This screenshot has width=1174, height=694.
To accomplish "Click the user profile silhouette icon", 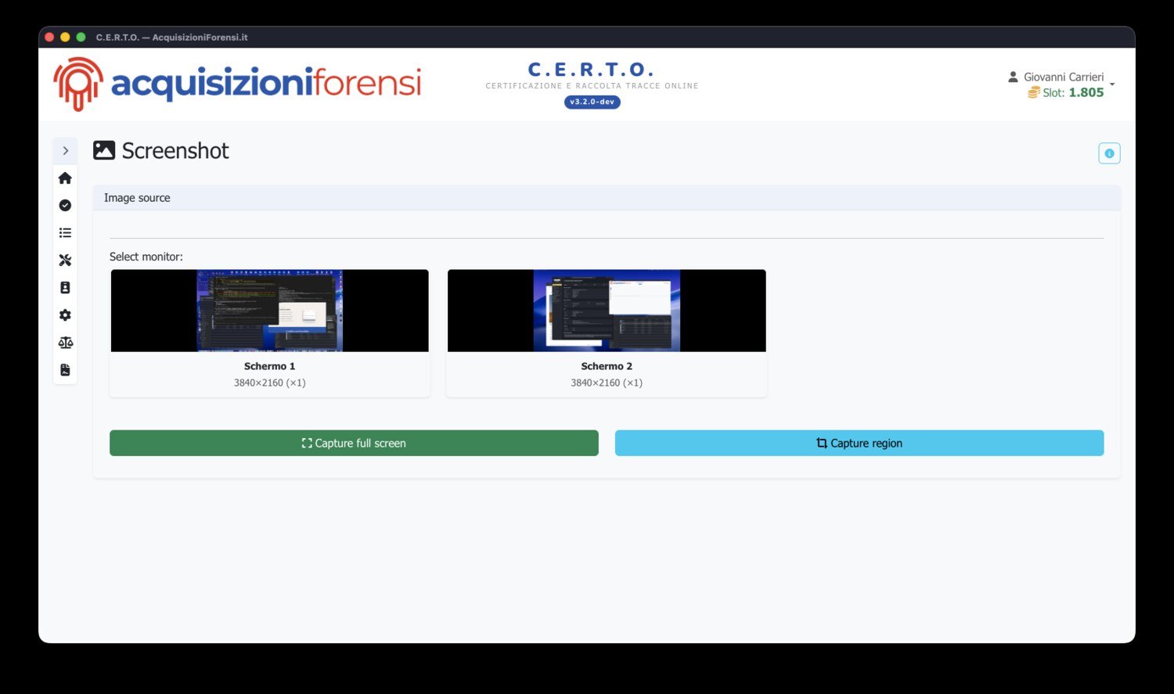I will 1013,77.
